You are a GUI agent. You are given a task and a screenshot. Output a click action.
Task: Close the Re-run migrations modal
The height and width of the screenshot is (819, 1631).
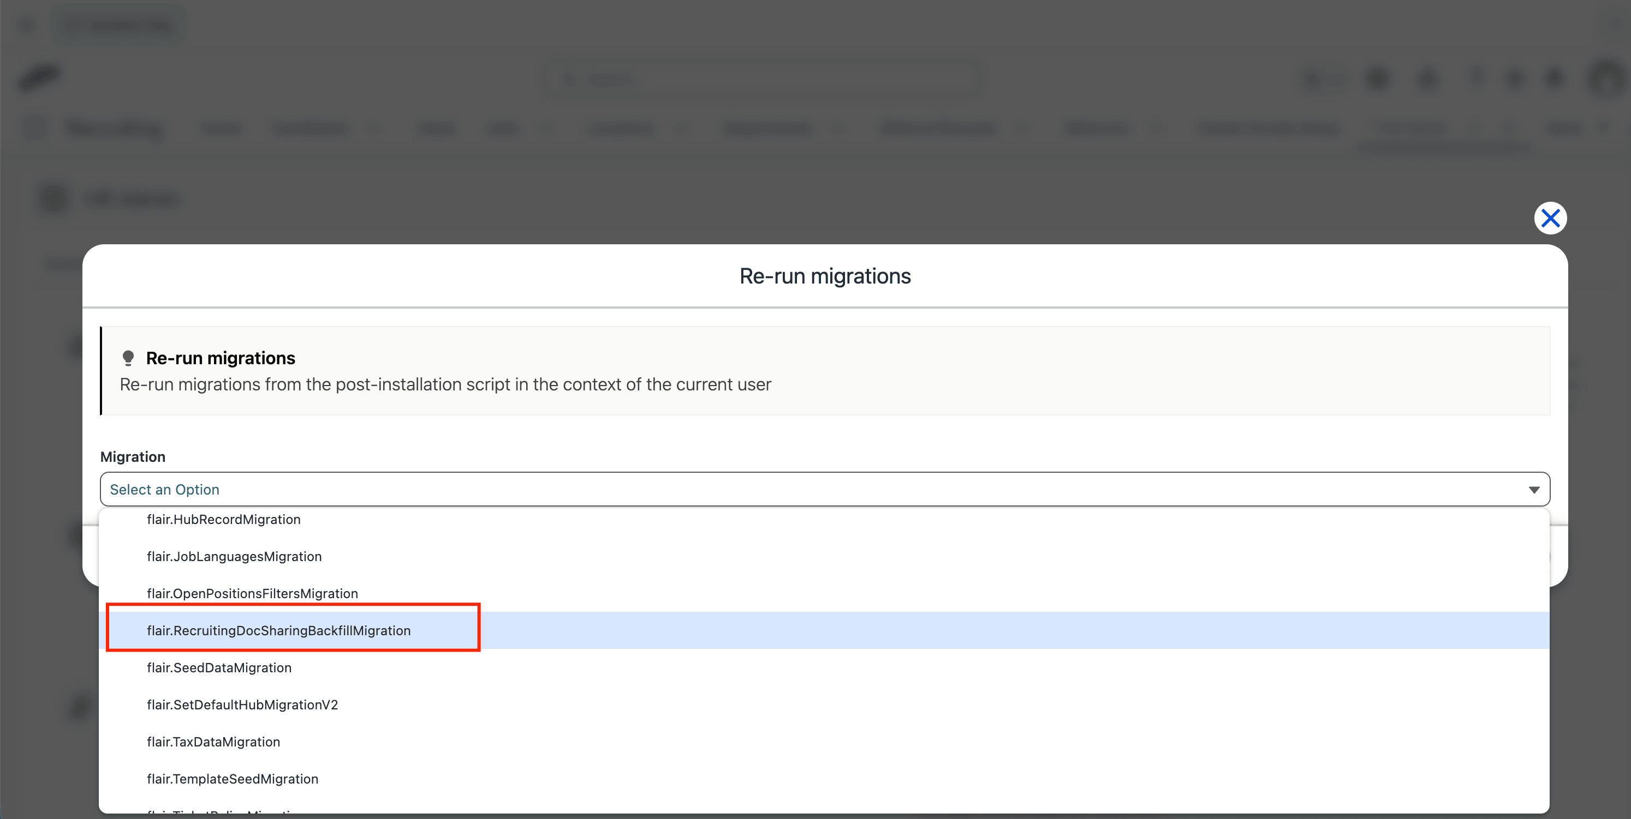1550,218
